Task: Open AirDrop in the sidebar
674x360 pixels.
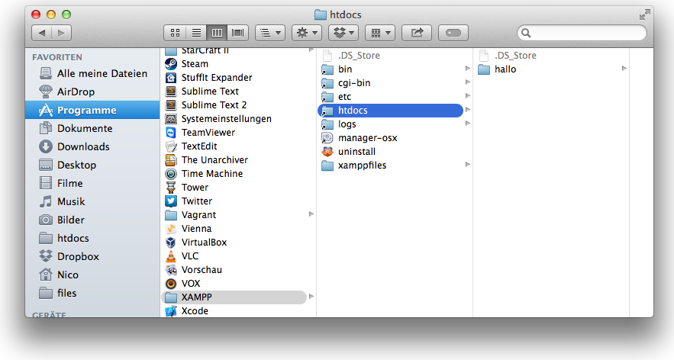Action: (76, 92)
